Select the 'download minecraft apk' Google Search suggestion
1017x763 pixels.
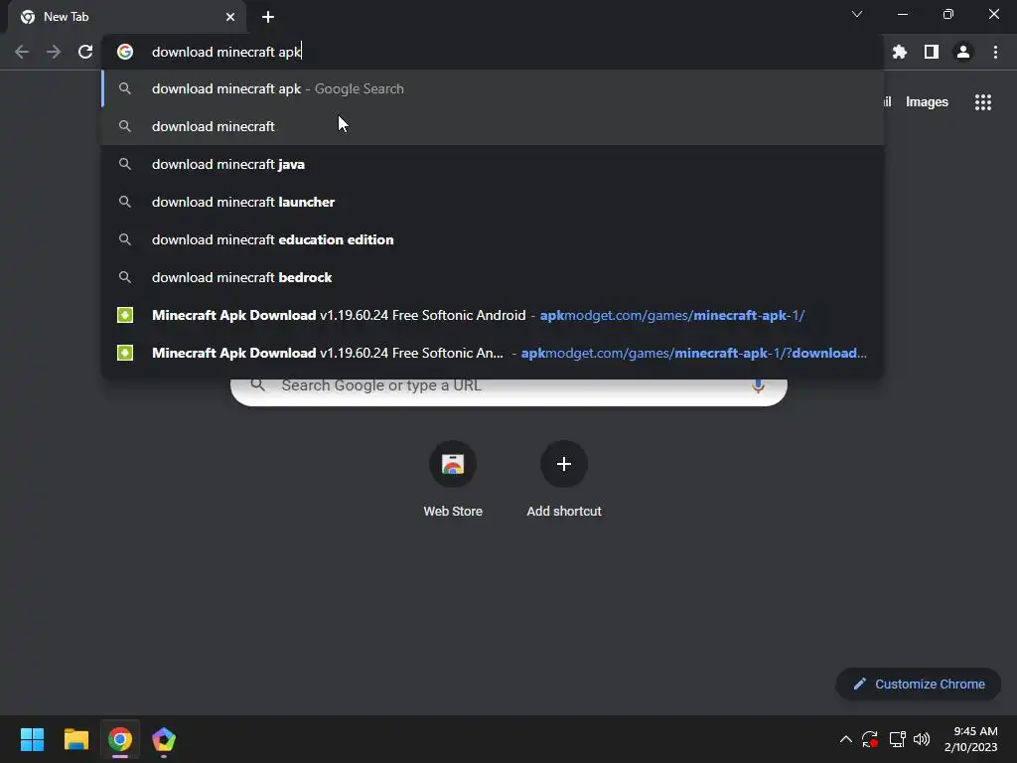coord(493,88)
